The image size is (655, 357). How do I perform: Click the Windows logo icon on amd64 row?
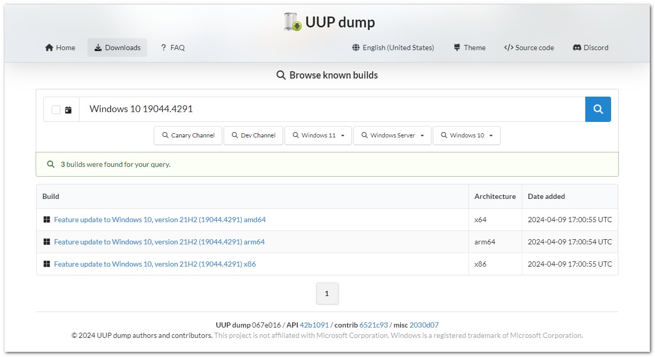(46, 220)
